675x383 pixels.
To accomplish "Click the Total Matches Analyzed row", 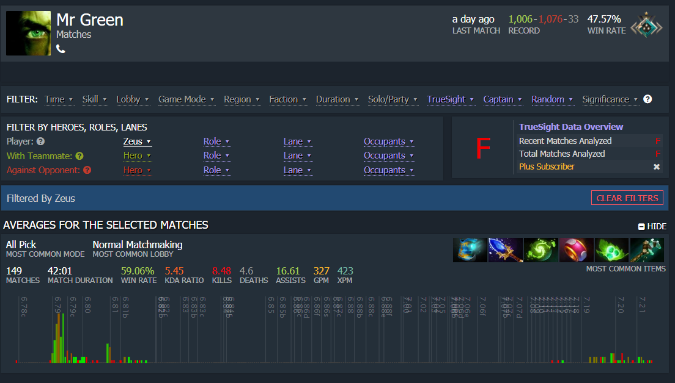I will click(589, 154).
